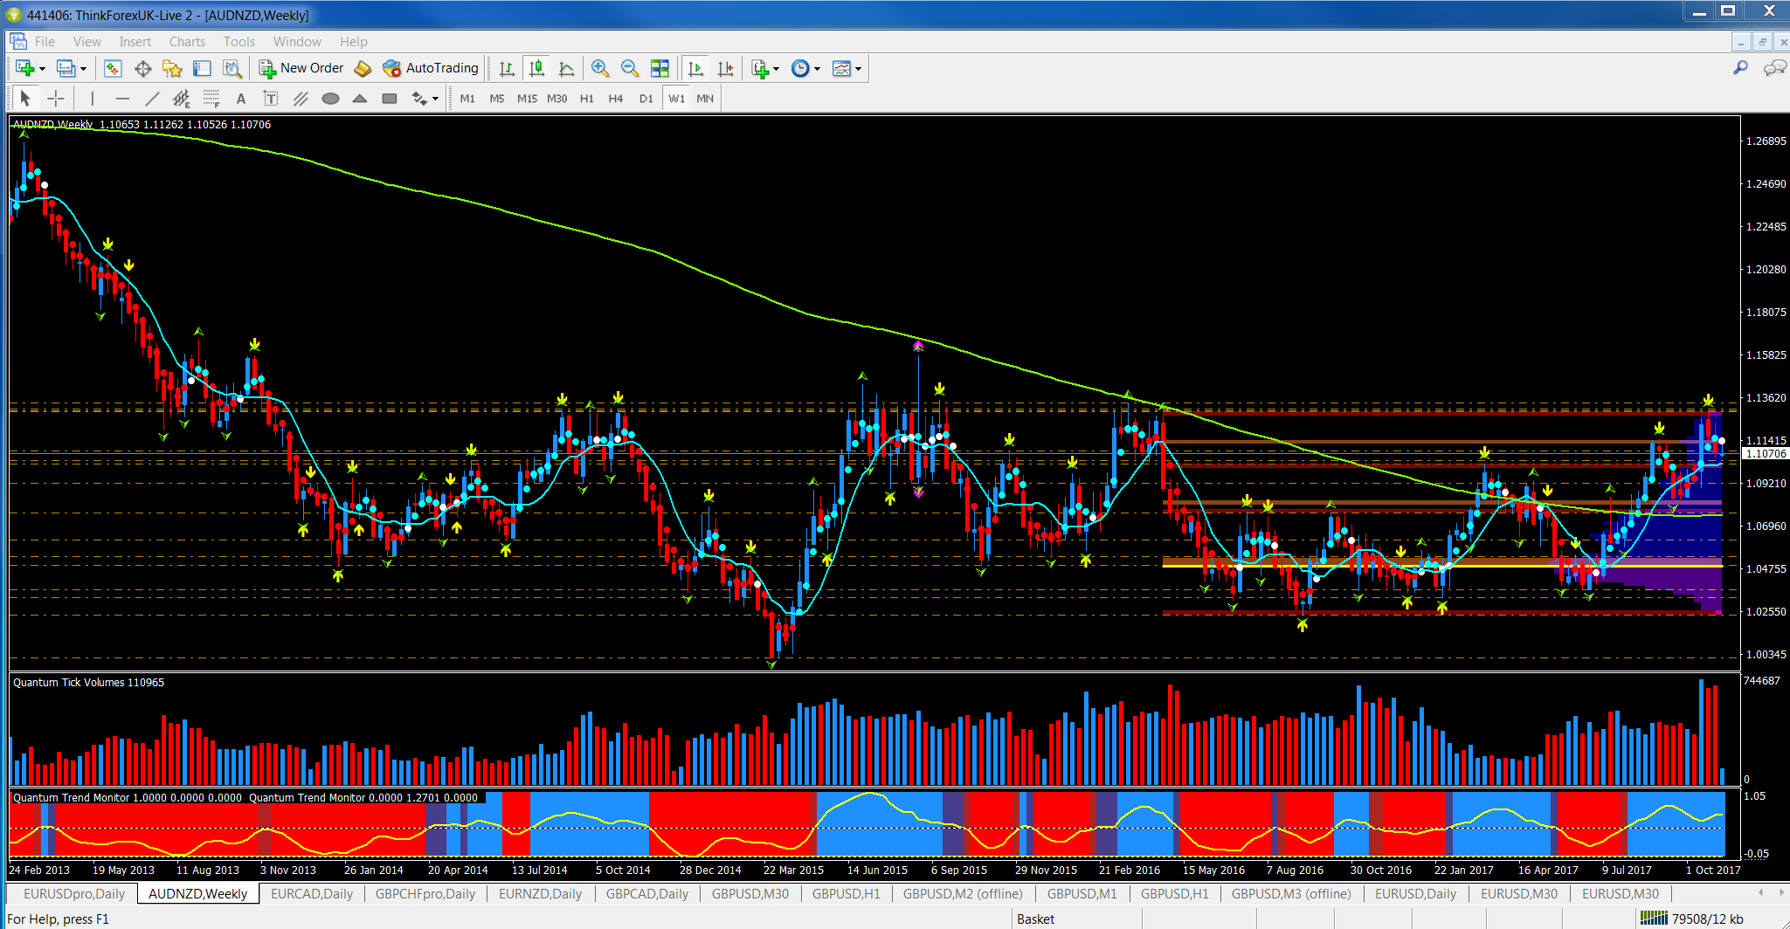Select the Vertical Line drawing tool
Viewport: 1790px width, 929px height.
tap(92, 98)
